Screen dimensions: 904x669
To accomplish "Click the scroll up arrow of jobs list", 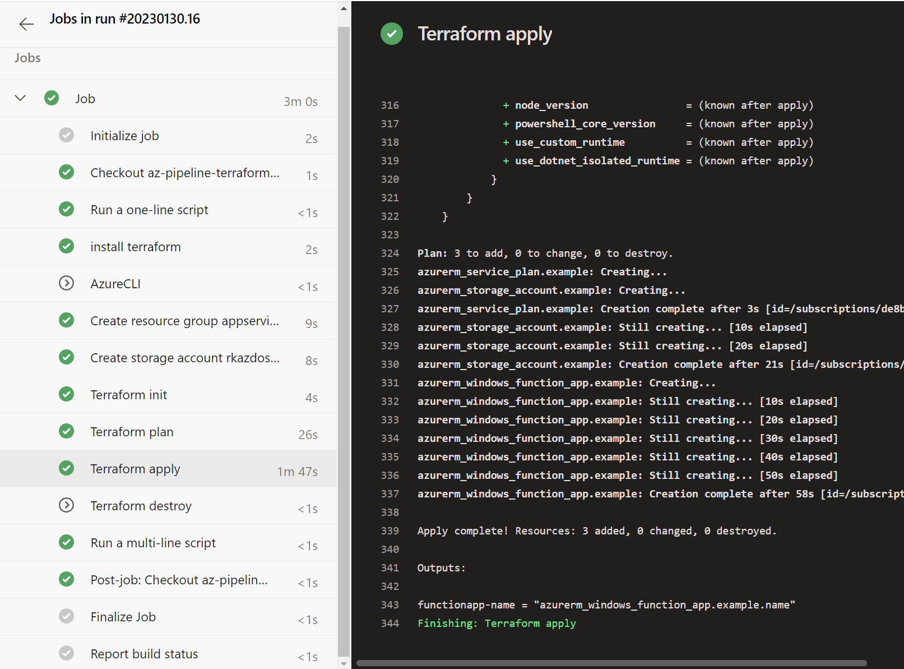I will [x=344, y=8].
